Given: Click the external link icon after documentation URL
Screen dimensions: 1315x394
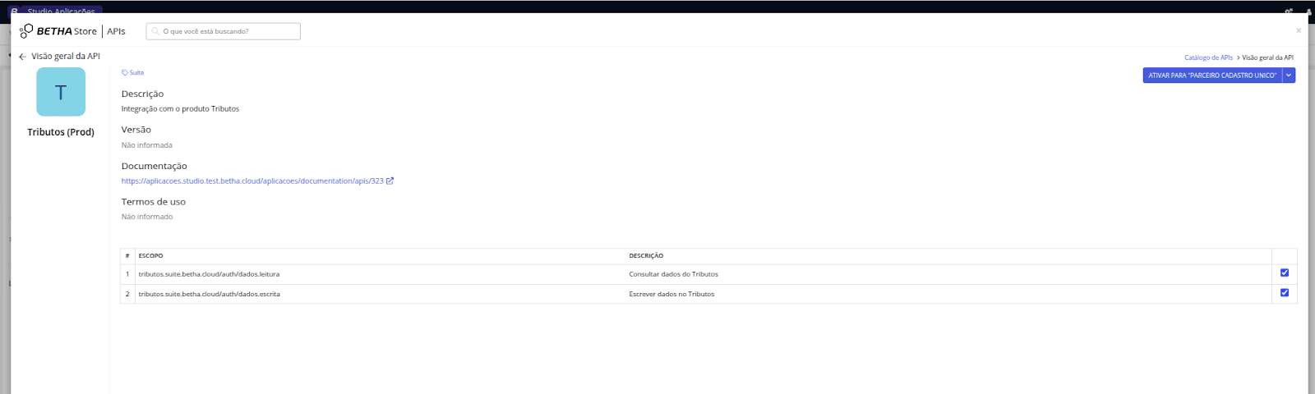Looking at the screenshot, I should 390,181.
